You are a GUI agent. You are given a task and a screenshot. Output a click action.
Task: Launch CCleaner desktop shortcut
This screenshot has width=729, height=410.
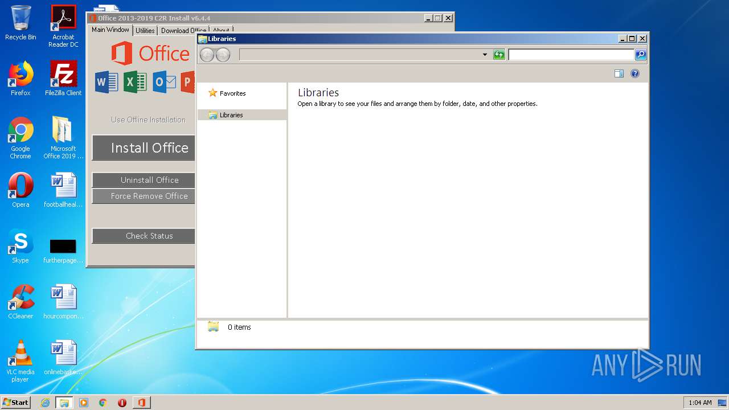21,302
